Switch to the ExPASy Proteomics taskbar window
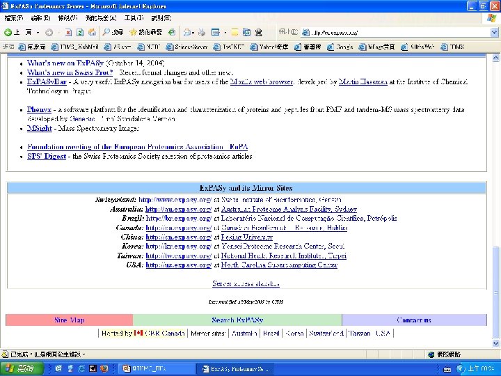Screen dimensions: 501x376 point(235,369)
